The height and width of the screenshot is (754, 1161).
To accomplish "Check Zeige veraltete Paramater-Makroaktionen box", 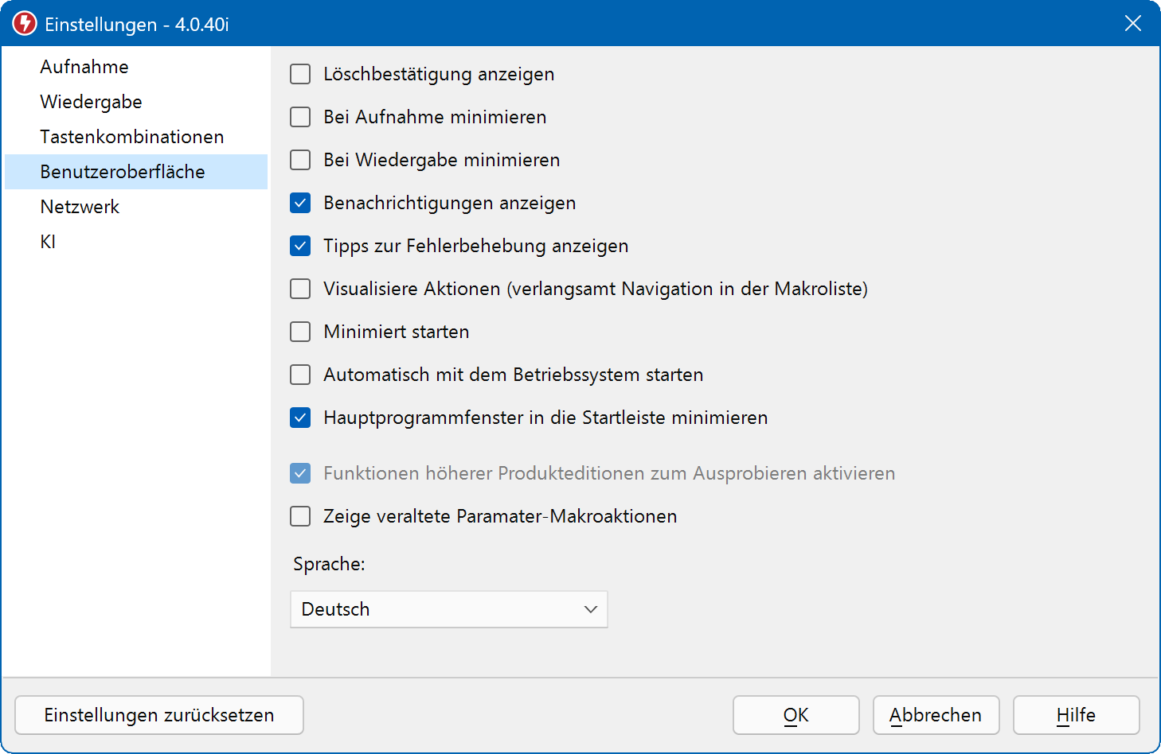I will pyautogui.click(x=300, y=516).
